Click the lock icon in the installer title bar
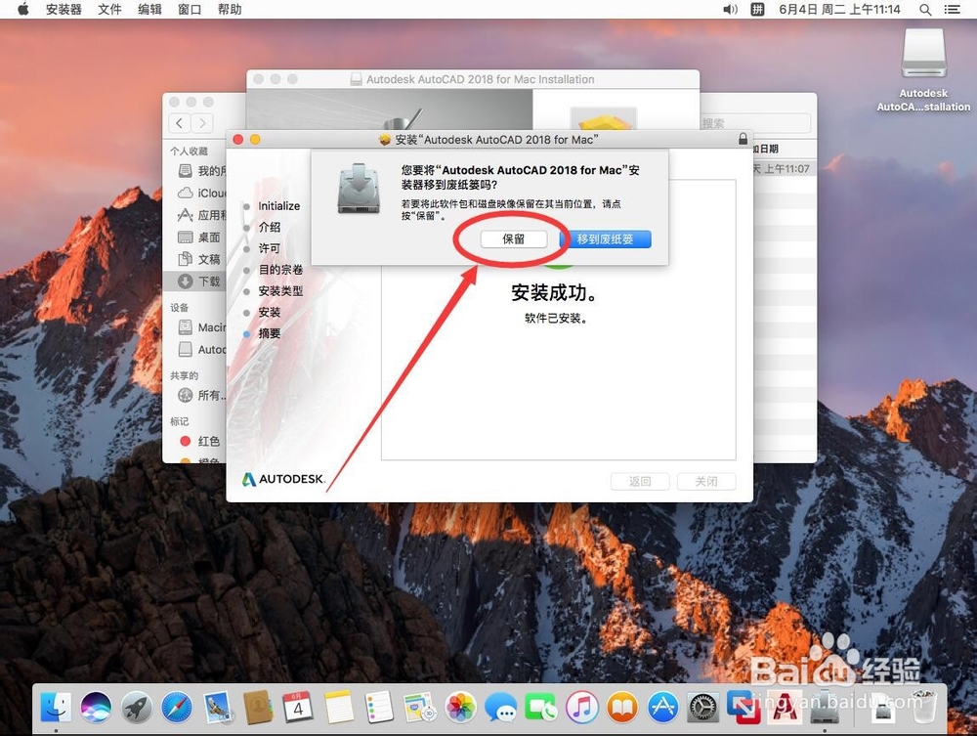This screenshot has height=736, width=977. [x=743, y=139]
